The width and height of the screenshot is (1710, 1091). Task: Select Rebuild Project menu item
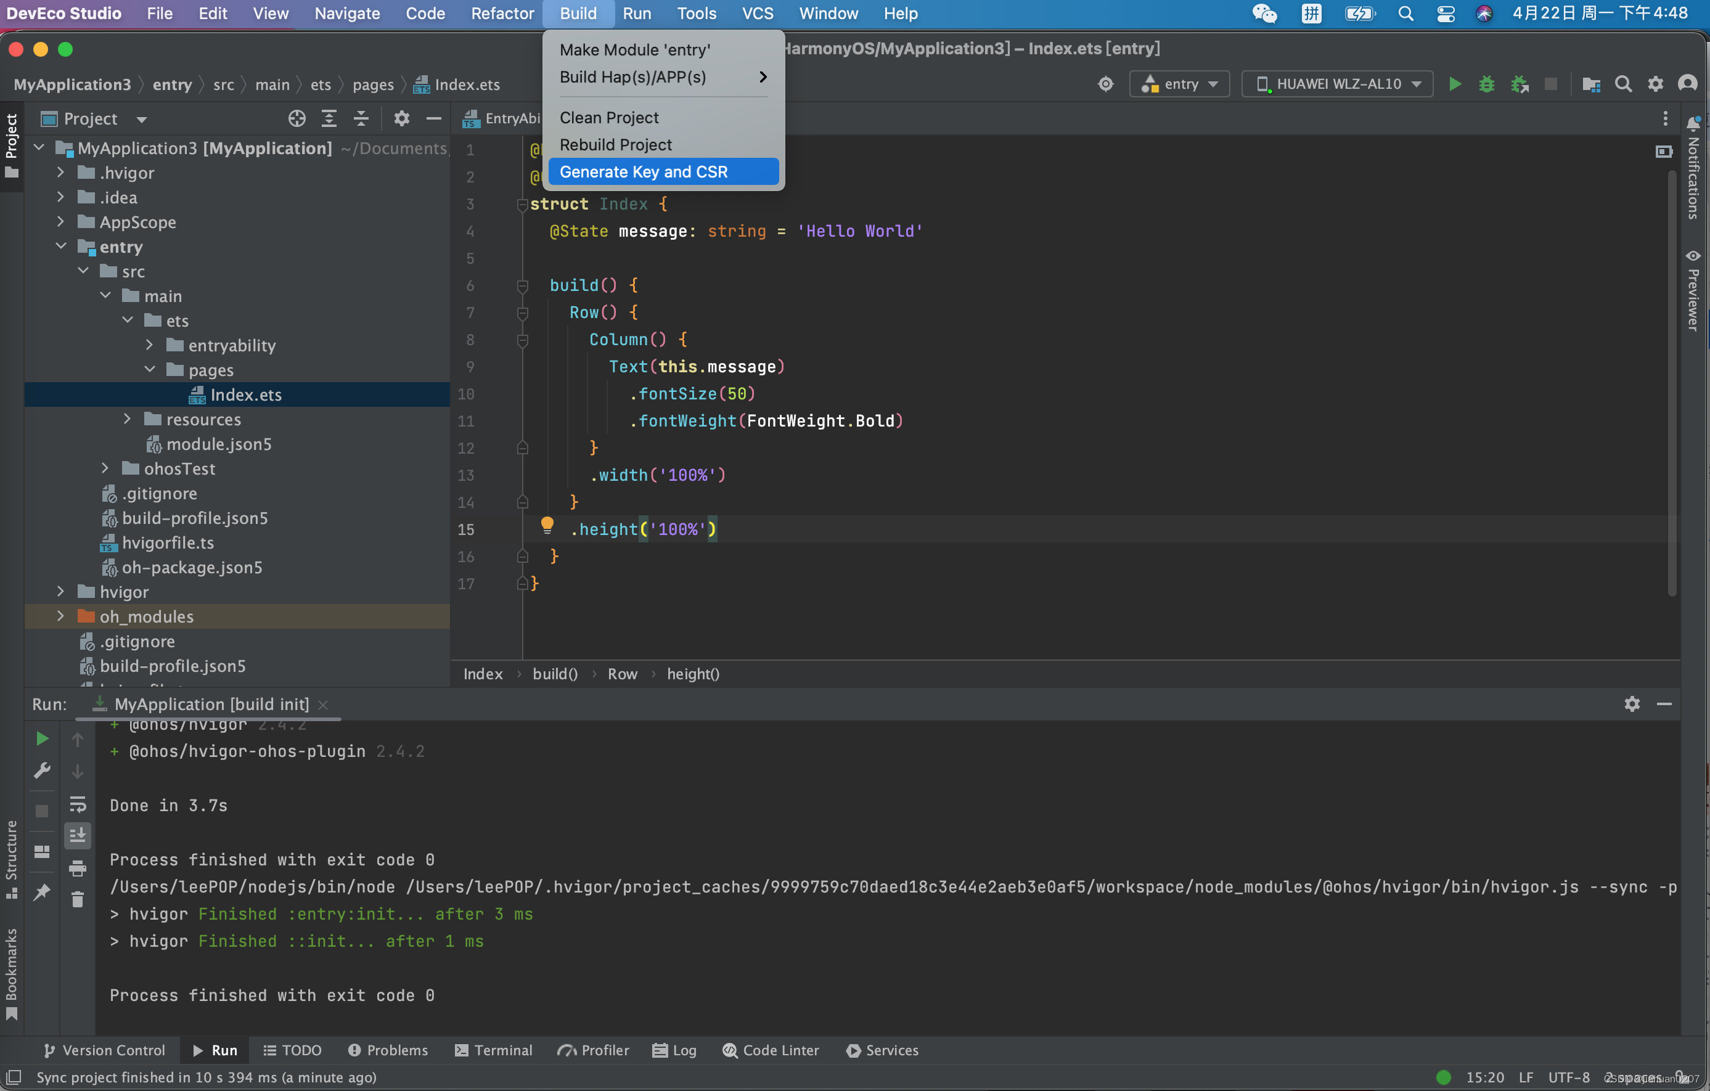663,144
